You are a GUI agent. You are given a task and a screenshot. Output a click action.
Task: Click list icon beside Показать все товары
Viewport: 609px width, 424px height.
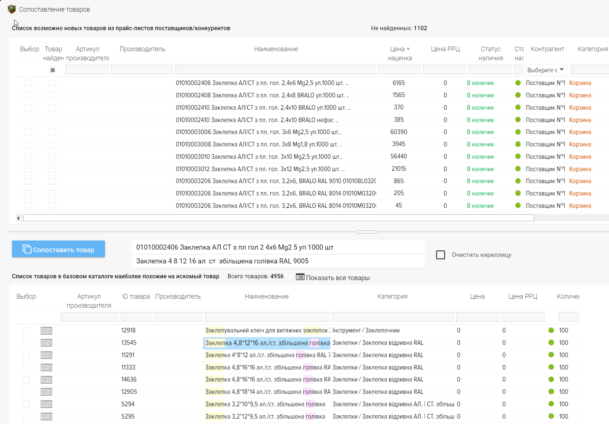click(300, 277)
